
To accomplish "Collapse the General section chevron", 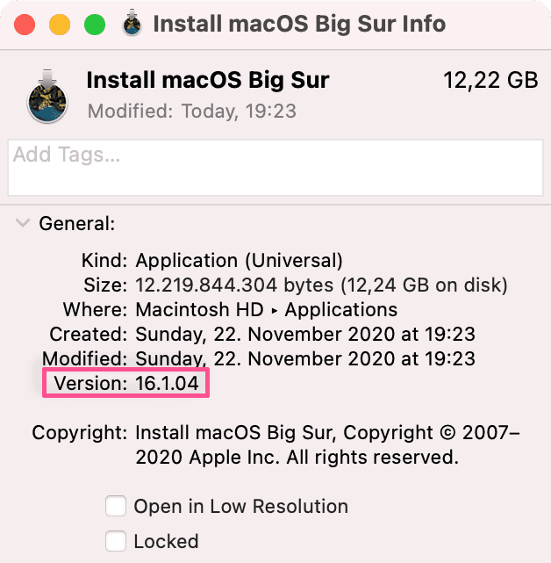I will click(23, 223).
